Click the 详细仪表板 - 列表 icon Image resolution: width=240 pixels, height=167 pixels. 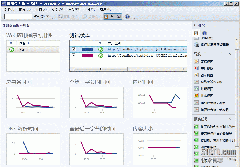pos(196,103)
